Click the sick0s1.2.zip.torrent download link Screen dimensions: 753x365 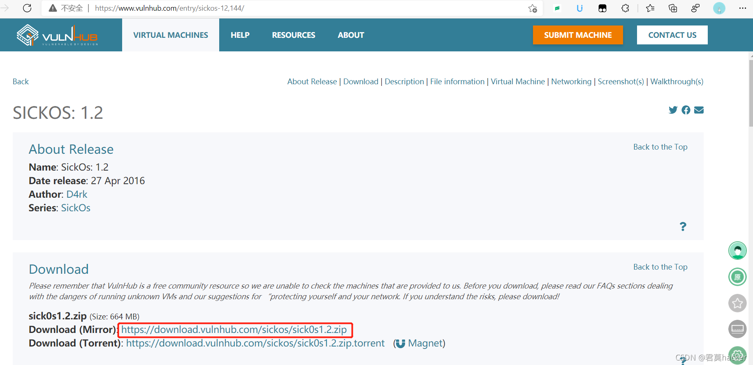[255, 343]
